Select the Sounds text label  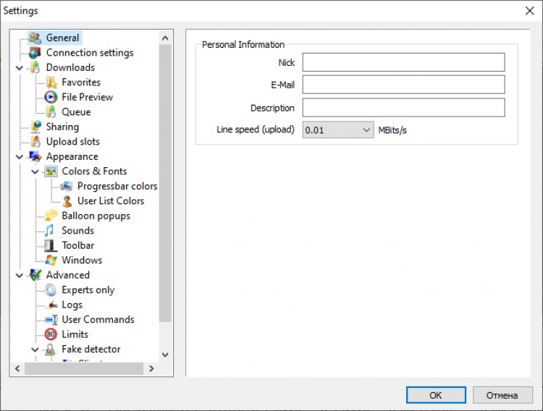pyautogui.click(x=78, y=231)
